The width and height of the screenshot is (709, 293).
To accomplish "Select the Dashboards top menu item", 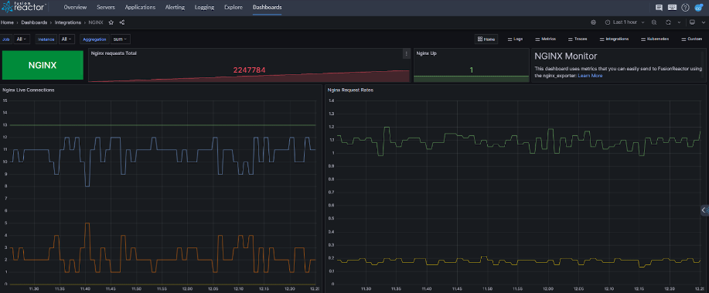I will coord(268,7).
